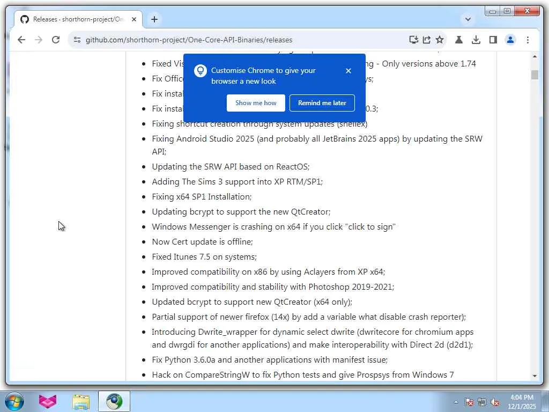
Task: Go back to the previous page
Action: pos(21,40)
